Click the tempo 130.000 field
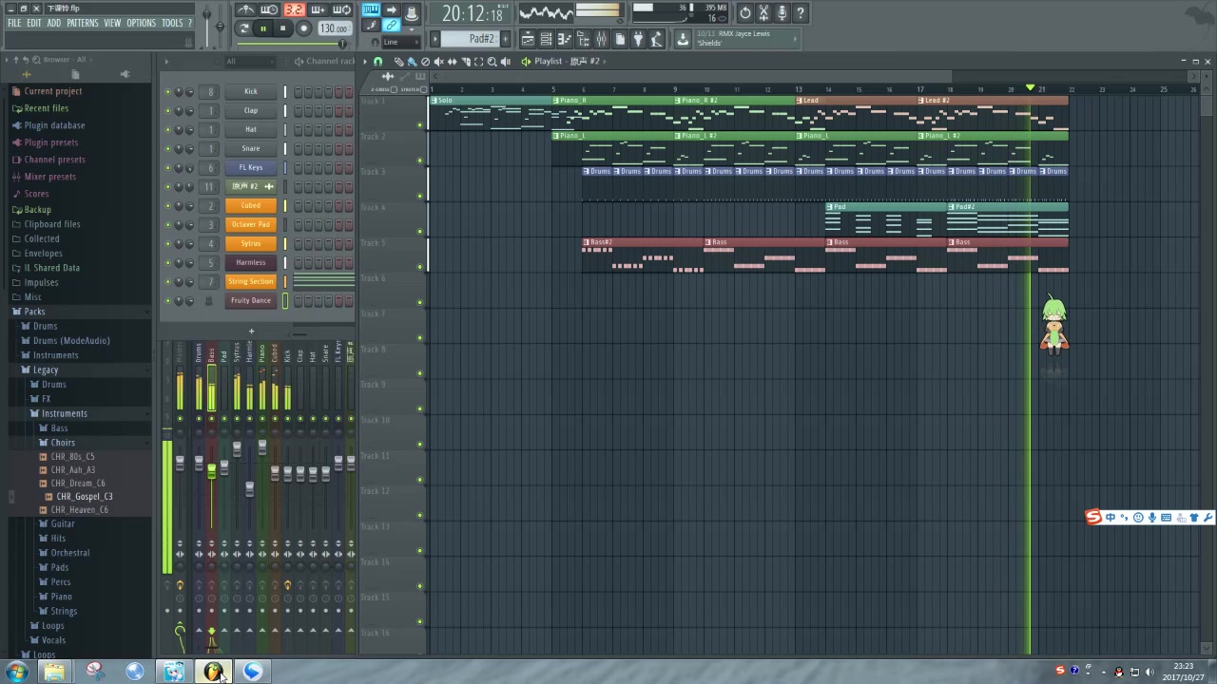Viewport: 1217px width, 684px height. (335, 28)
